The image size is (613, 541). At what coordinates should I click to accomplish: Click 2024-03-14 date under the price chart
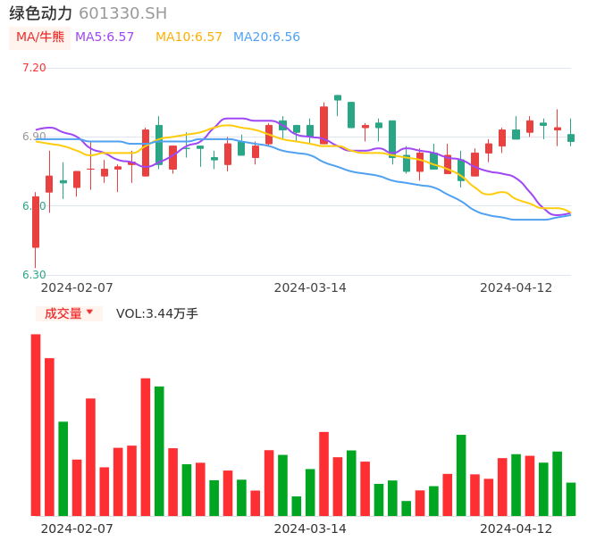click(310, 287)
